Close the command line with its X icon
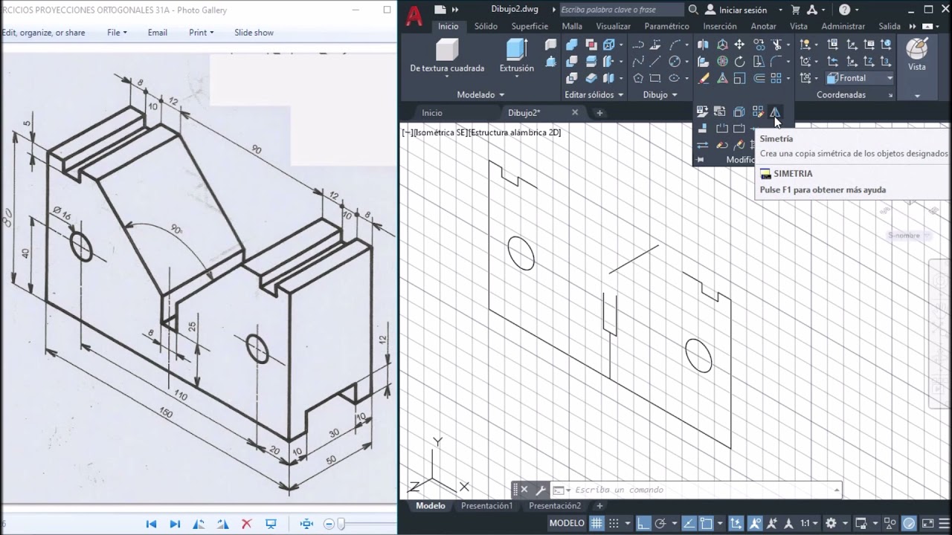The image size is (952, 535). pos(524,490)
